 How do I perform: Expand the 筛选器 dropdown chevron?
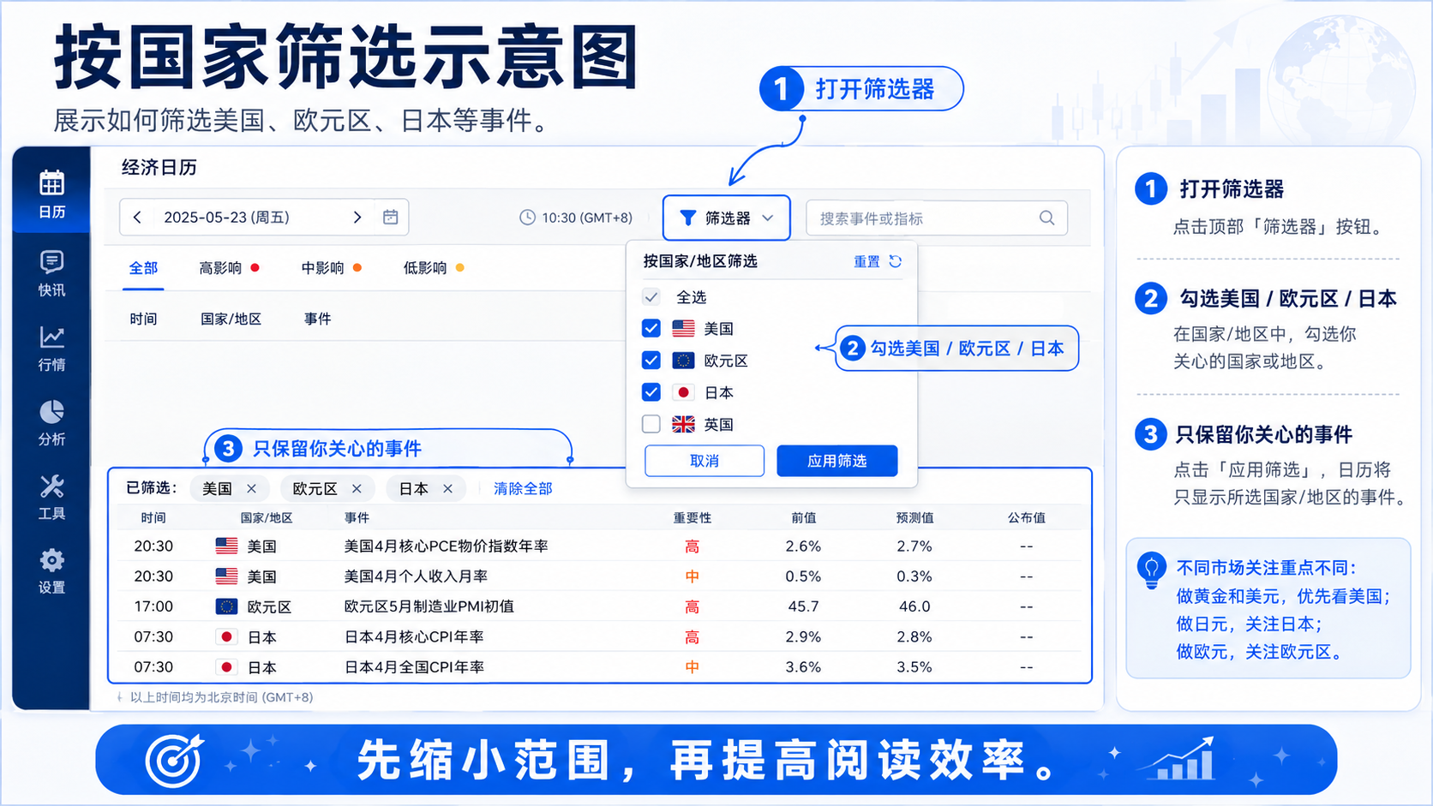pos(768,218)
